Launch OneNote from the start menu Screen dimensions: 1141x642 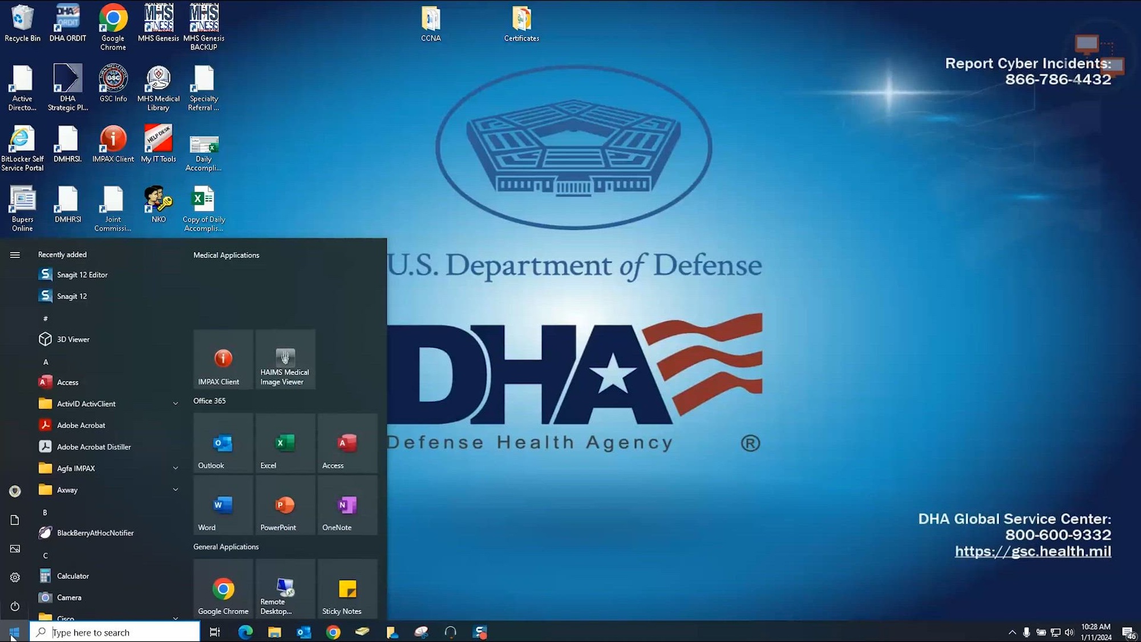click(x=347, y=506)
